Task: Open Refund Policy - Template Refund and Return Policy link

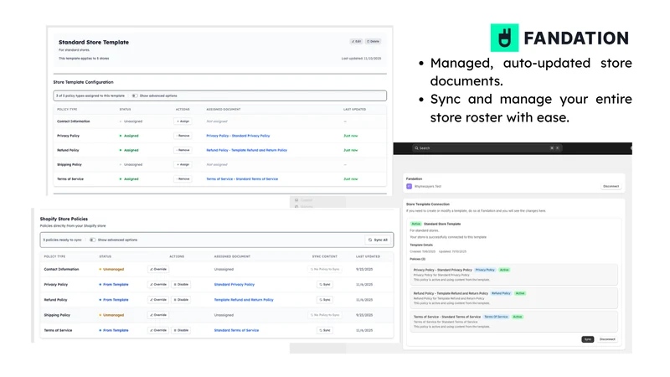Action: coord(246,150)
